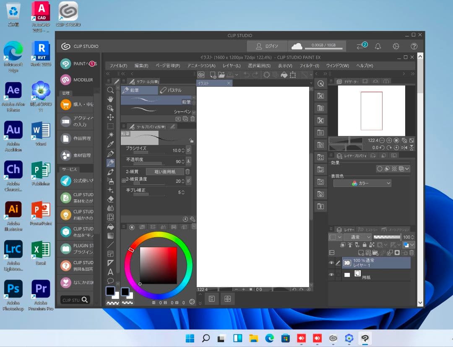Select the Hand pan tool
This screenshot has width=453, height=347.
(x=111, y=99)
